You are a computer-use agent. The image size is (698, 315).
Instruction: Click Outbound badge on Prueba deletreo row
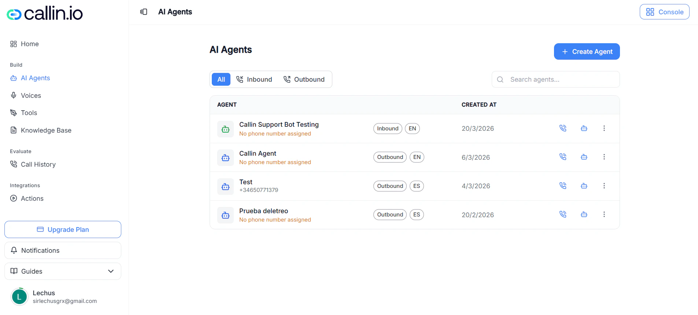[x=390, y=215]
